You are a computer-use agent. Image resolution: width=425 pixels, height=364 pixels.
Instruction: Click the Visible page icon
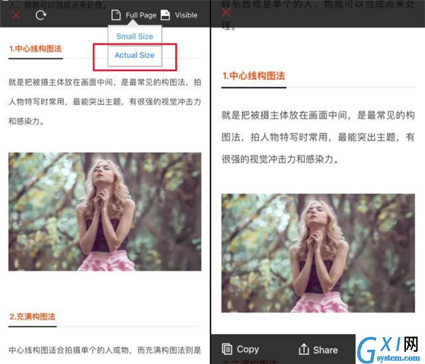point(165,15)
